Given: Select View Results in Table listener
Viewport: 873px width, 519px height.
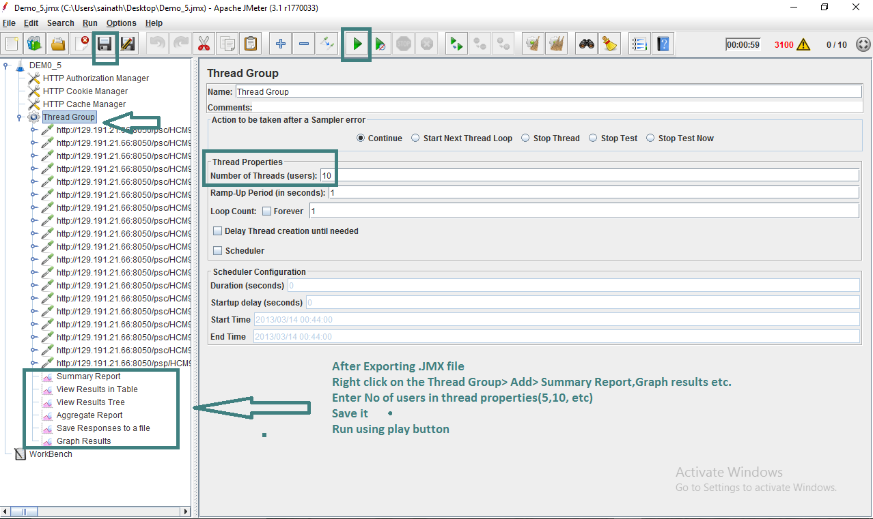Looking at the screenshot, I should [97, 389].
